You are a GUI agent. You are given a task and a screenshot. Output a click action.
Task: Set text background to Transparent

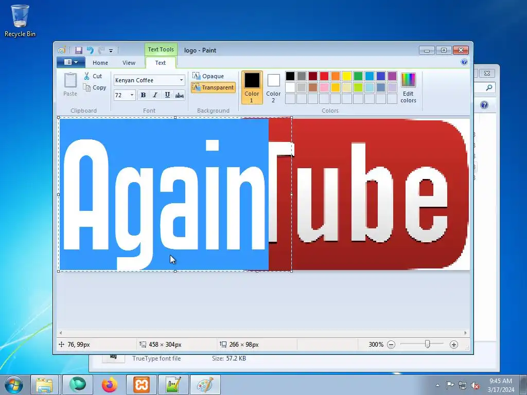[213, 87]
